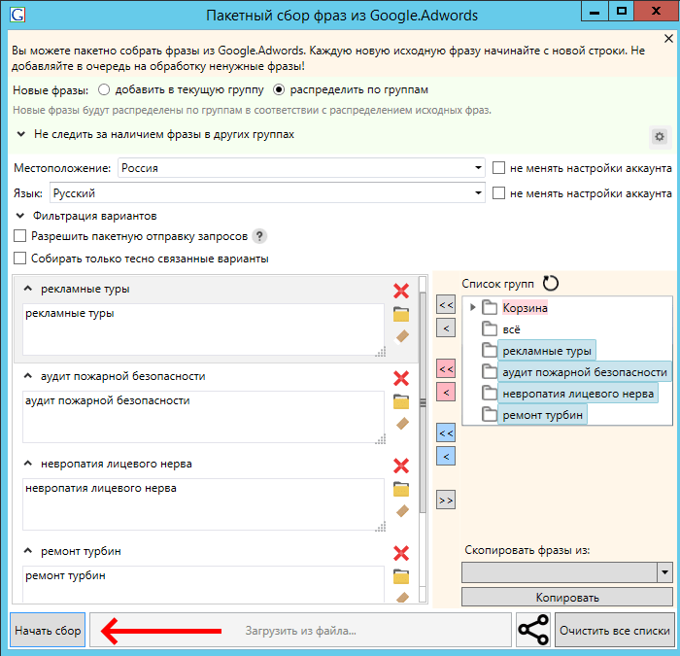The width and height of the screenshot is (680, 656).
Task: Click inside 'невропатия лицевого нерва' text area
Action: pyautogui.click(x=203, y=504)
